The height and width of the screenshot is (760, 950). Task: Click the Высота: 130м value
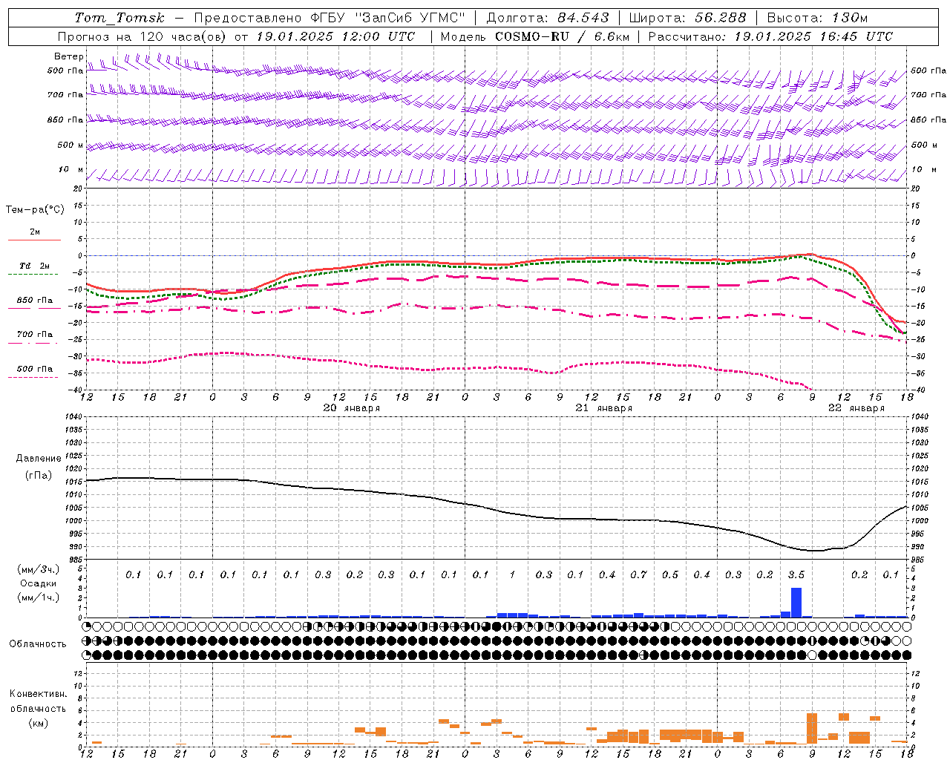pos(817,18)
